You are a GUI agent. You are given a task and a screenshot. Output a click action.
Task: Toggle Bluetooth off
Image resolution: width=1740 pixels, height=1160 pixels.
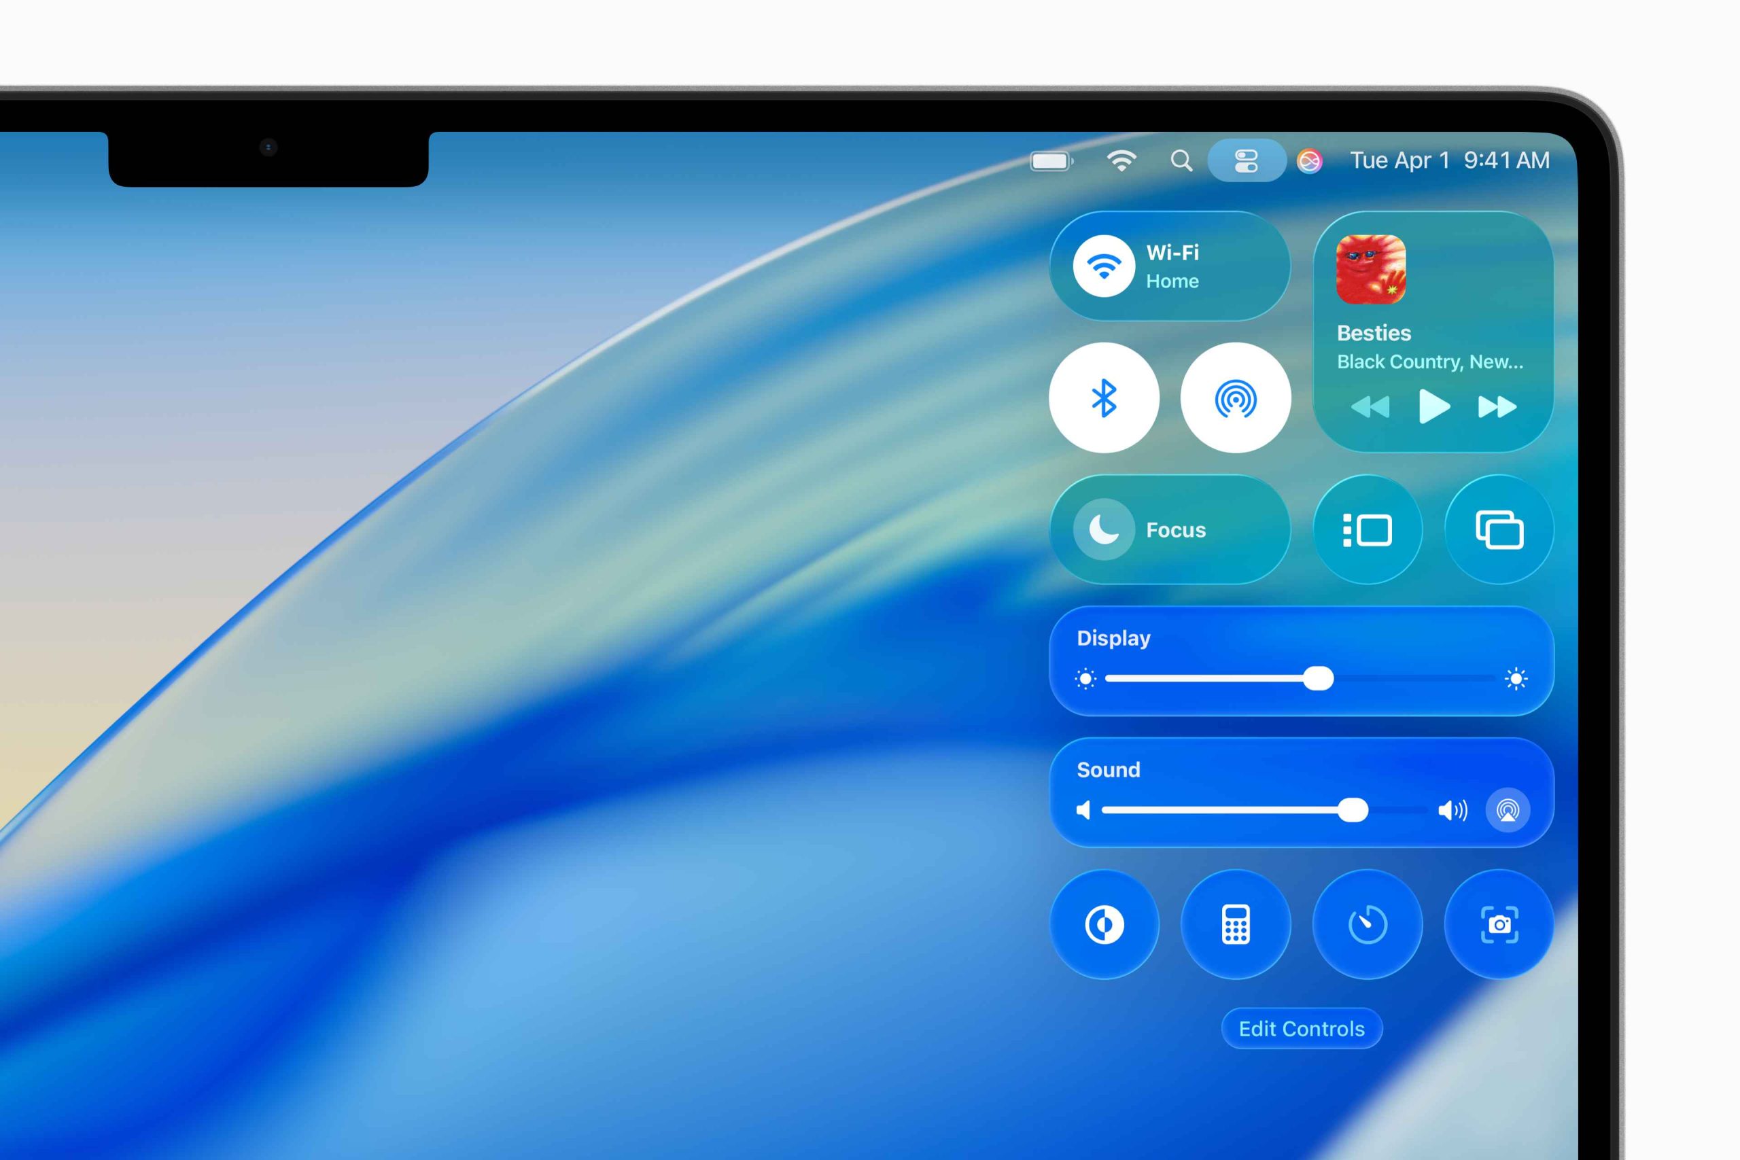coord(1104,398)
